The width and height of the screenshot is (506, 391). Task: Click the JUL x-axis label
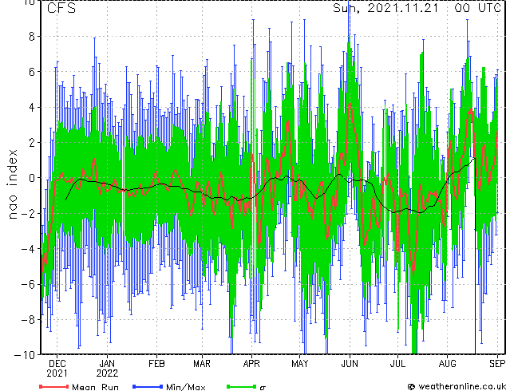click(x=397, y=364)
